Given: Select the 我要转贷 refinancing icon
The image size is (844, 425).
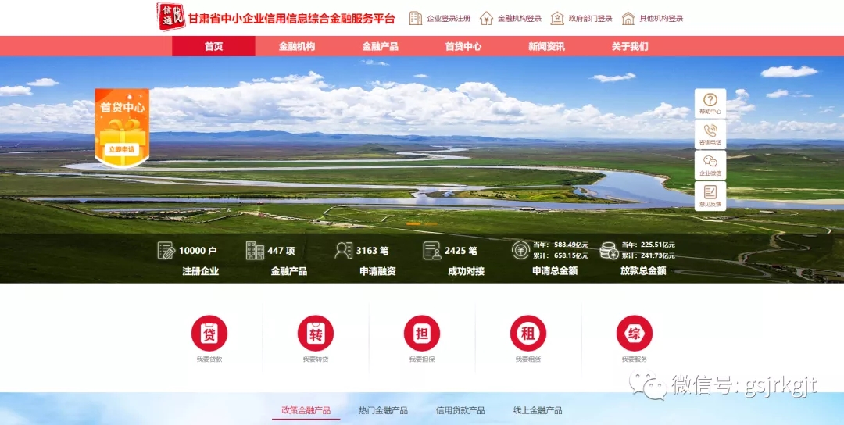Looking at the screenshot, I should click(x=315, y=334).
